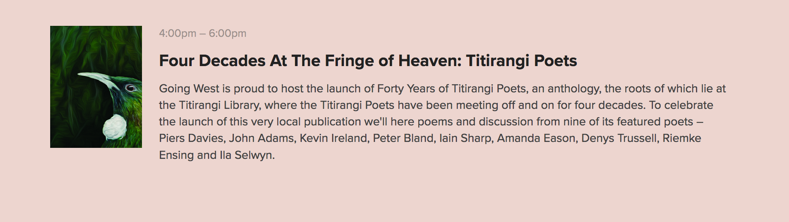Click poet name Piers Davies
The image size is (789, 222).
tap(191, 138)
